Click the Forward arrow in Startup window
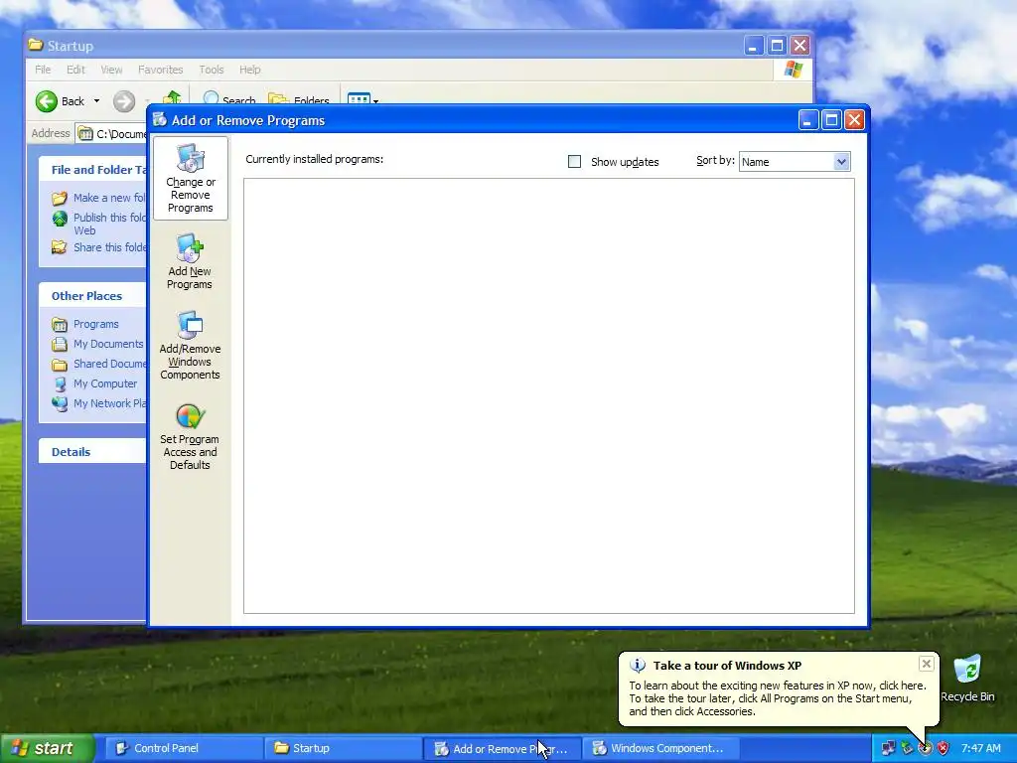Image resolution: width=1017 pixels, height=763 pixels. click(x=124, y=101)
